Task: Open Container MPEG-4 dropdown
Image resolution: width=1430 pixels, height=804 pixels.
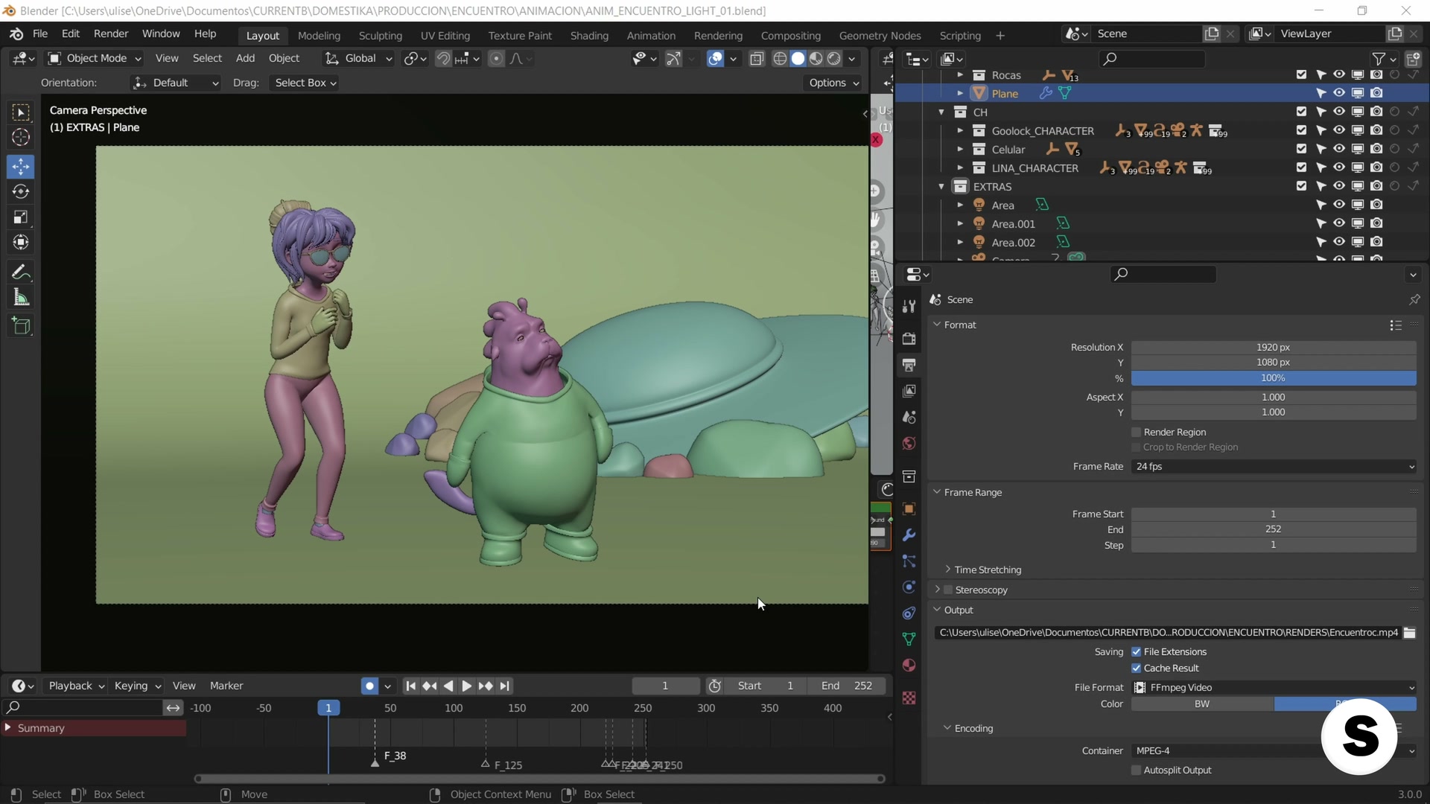Action: (x=1274, y=751)
